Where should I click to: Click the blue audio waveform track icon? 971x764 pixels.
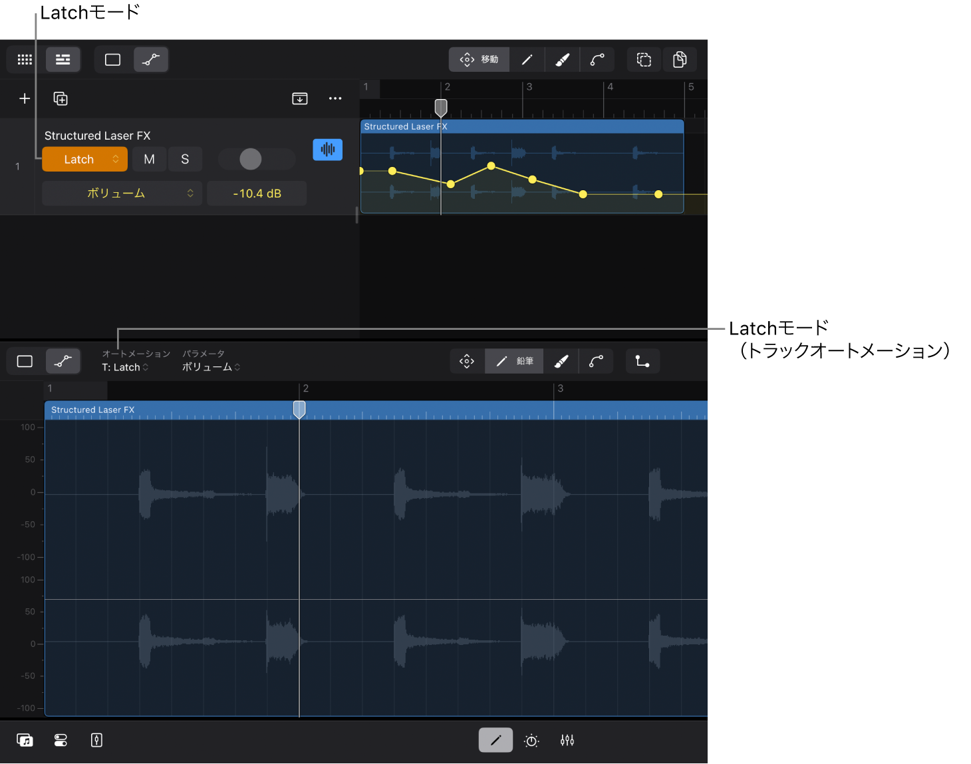(x=328, y=150)
